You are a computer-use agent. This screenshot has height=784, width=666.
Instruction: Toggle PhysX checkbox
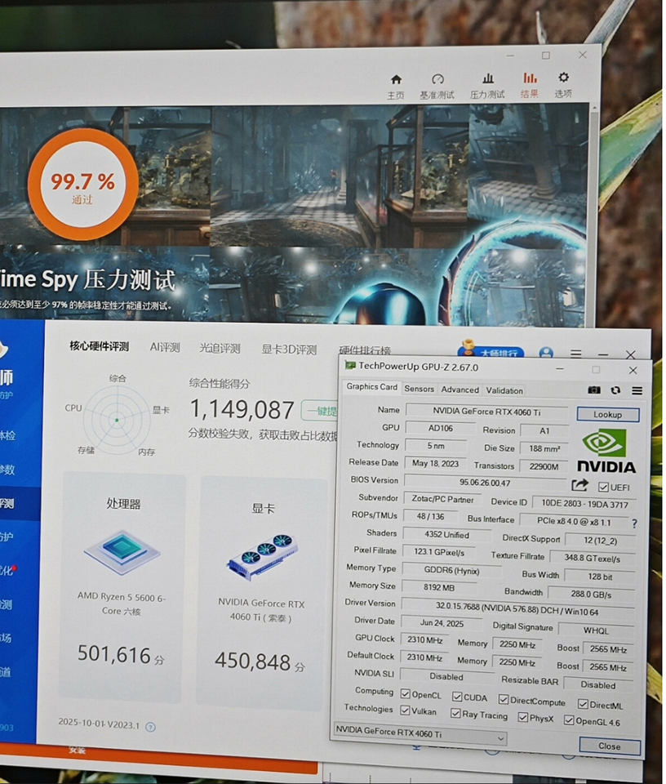(522, 718)
